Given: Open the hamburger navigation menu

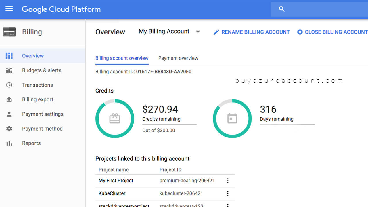Looking at the screenshot, I should coord(9,9).
